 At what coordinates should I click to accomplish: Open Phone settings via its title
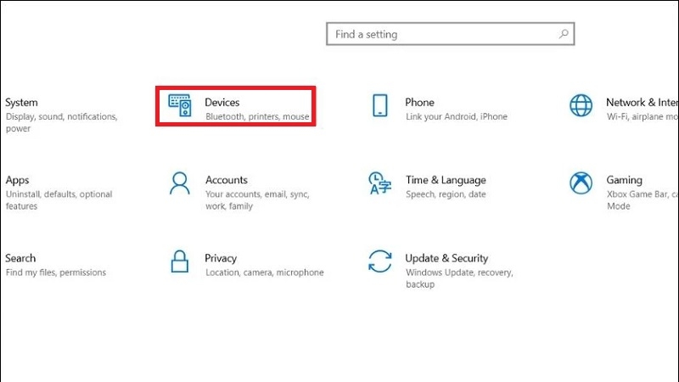click(x=419, y=102)
